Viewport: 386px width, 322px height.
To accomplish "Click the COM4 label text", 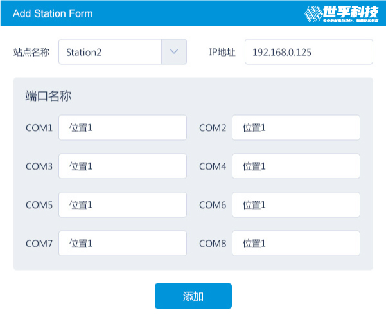I will click(x=213, y=166).
